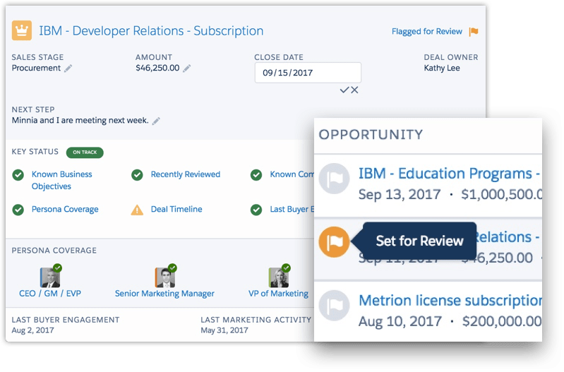Click the Minnia and I are meeting next week text
Image resolution: width=564 pixels, height=372 pixels.
80,121
